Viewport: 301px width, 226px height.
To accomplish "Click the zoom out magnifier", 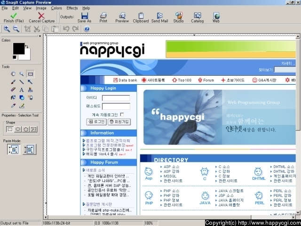I will coord(16,29).
